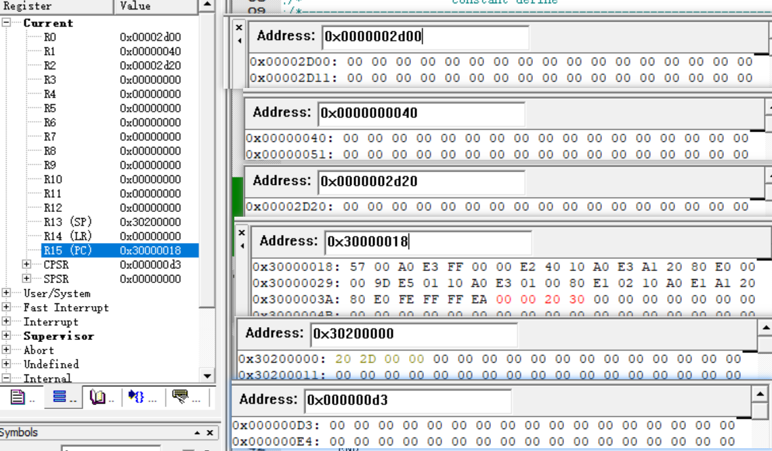This screenshot has width=772, height=451.
Task: Focus the address field showing 0x0000000040
Action: (x=421, y=113)
